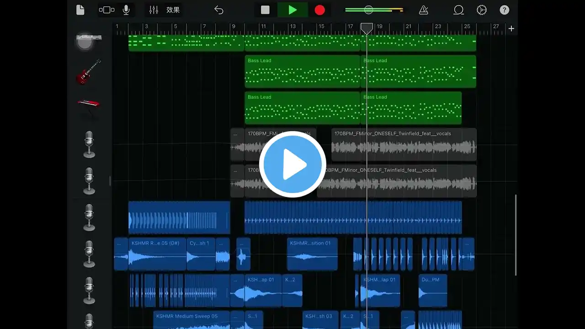Screen dimensions: 585x329
Task: Click the master volume slider knob
Action: [x=368, y=10]
